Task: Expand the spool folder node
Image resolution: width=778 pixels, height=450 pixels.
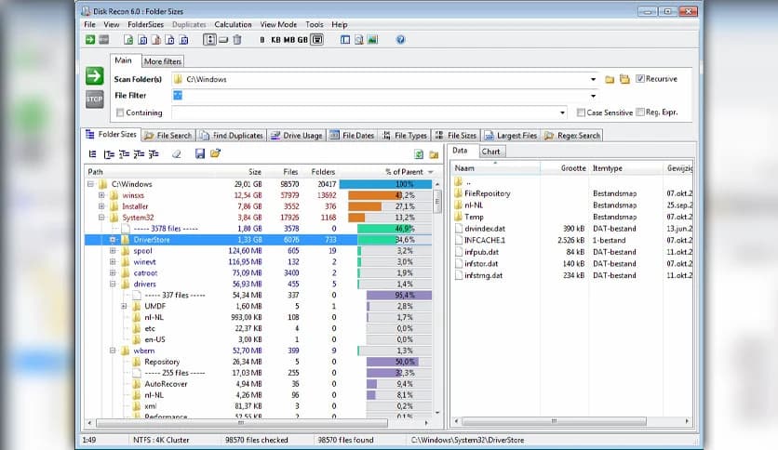Action: pyautogui.click(x=113, y=251)
